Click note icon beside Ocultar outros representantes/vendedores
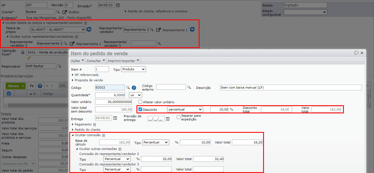The image size is (374, 173). pyautogui.click(x=76, y=37)
